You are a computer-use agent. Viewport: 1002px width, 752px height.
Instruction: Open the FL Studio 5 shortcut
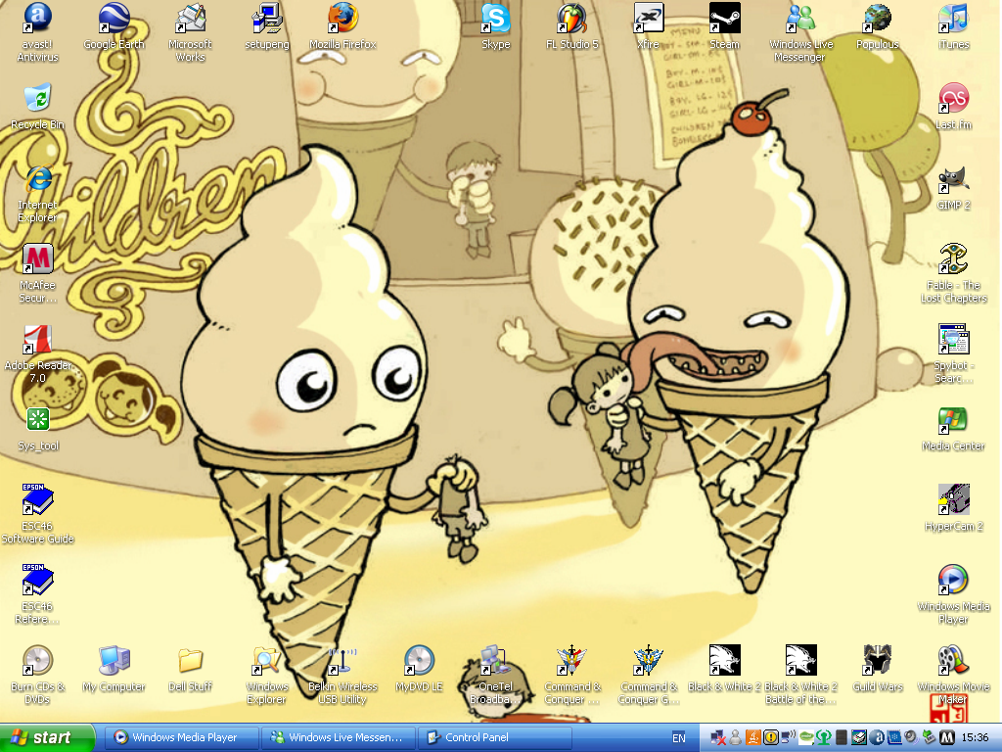571,26
